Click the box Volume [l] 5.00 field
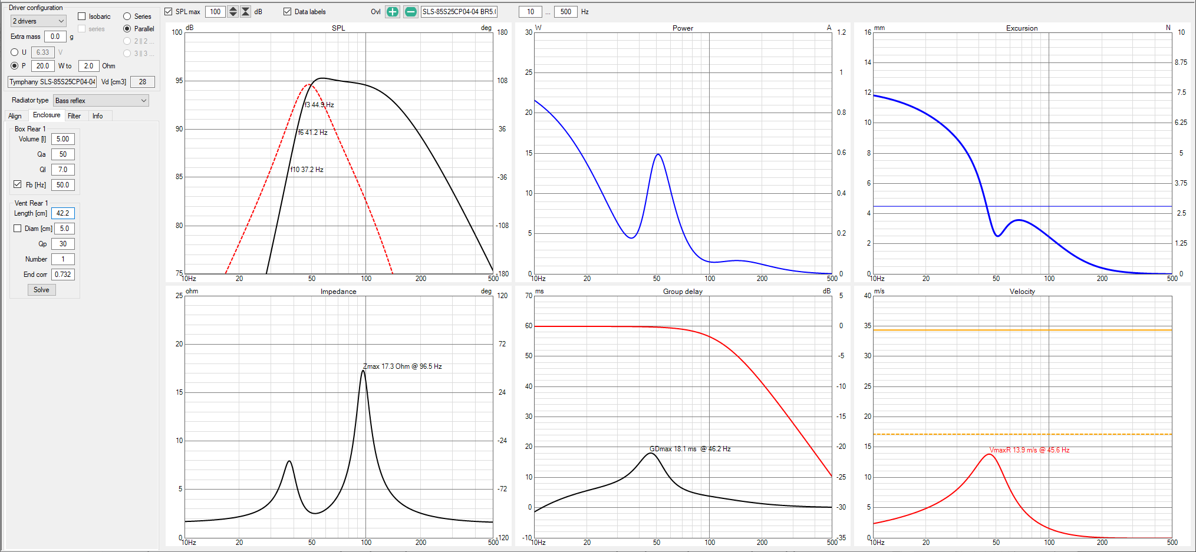 (63, 139)
